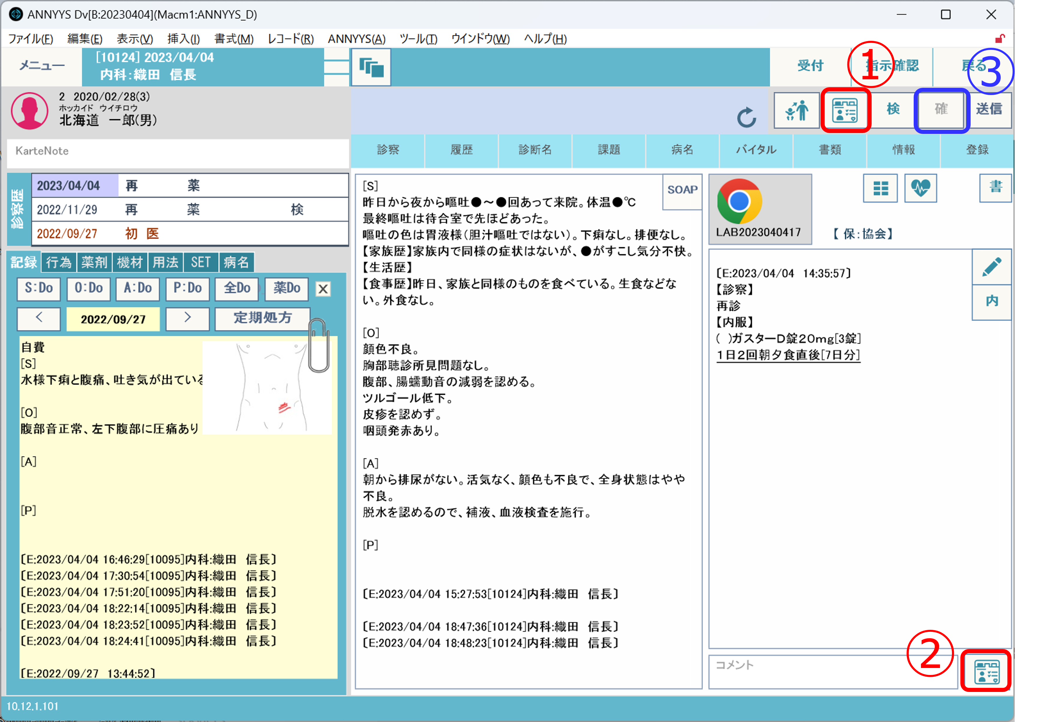
Task: Switch to the バイタル tab
Action: 756,150
